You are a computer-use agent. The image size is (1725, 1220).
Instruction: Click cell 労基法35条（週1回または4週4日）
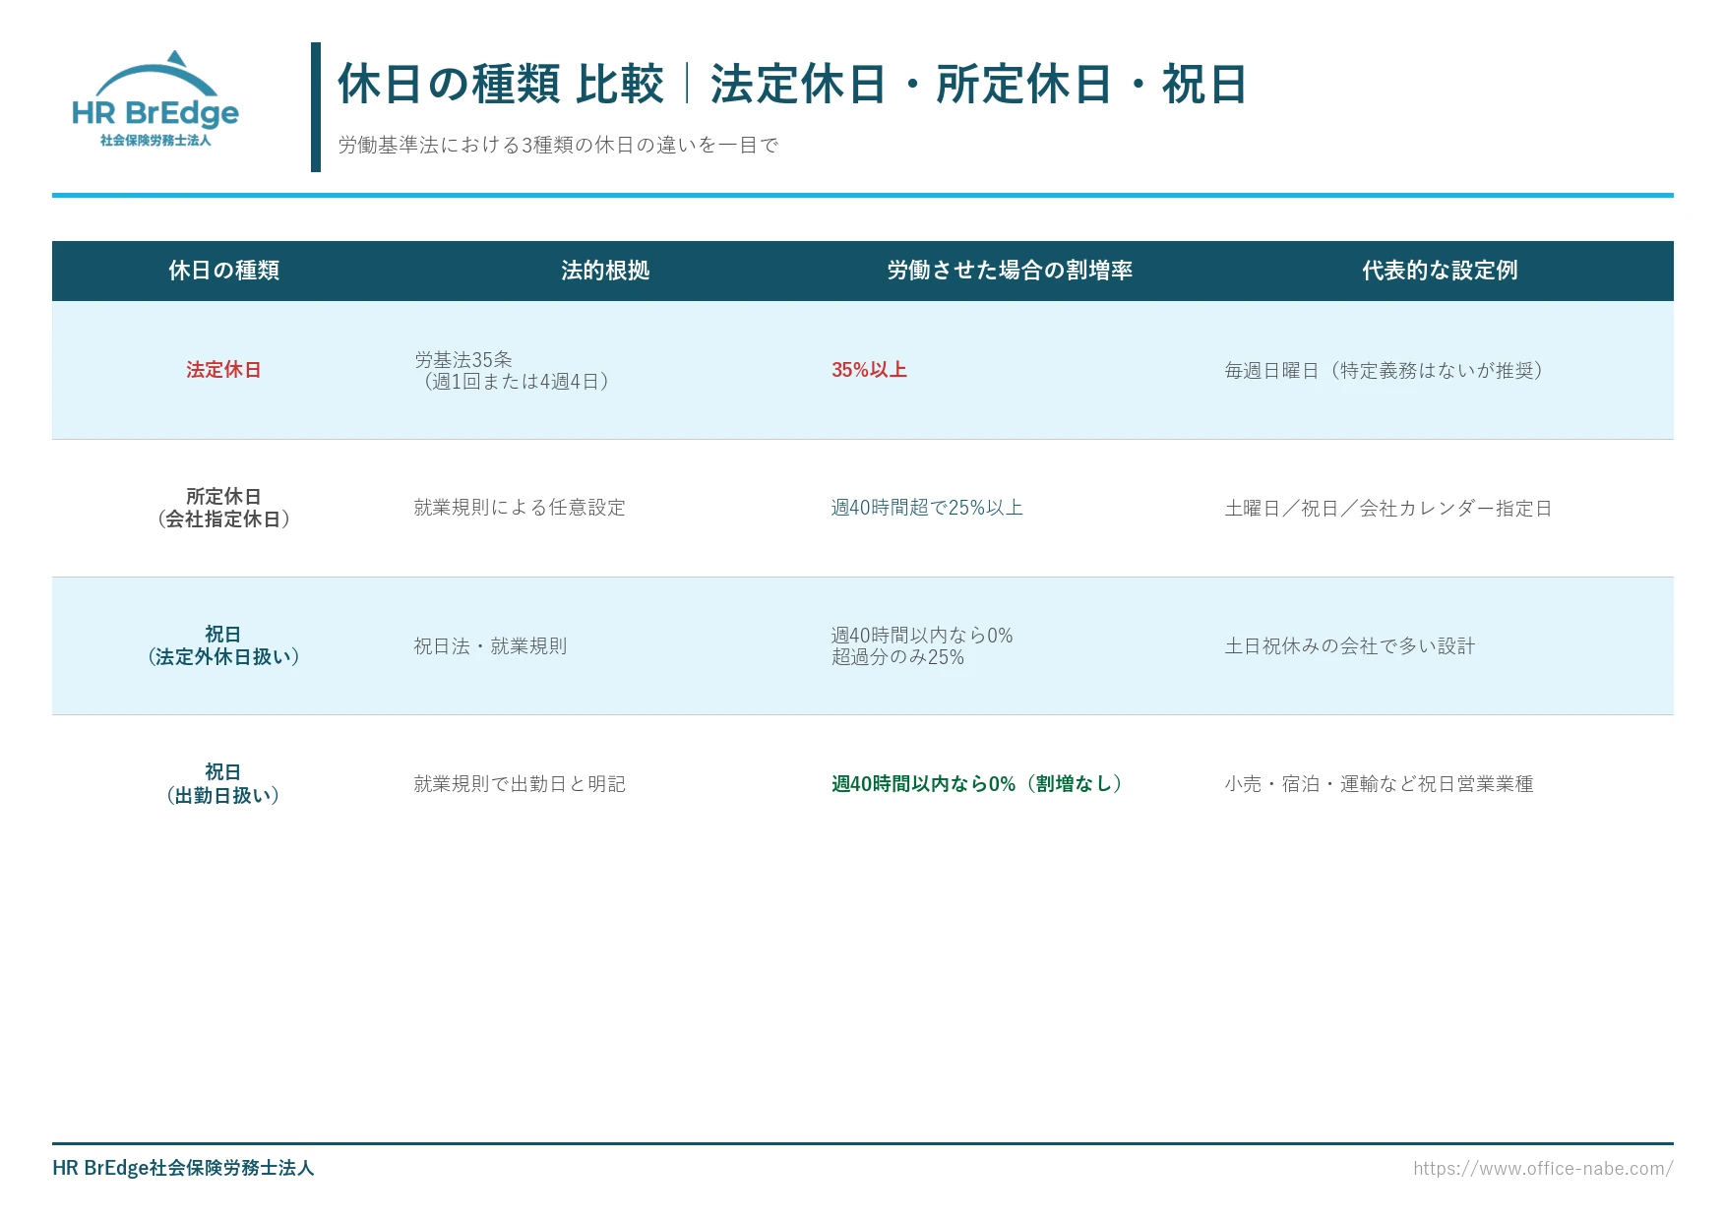514,370
